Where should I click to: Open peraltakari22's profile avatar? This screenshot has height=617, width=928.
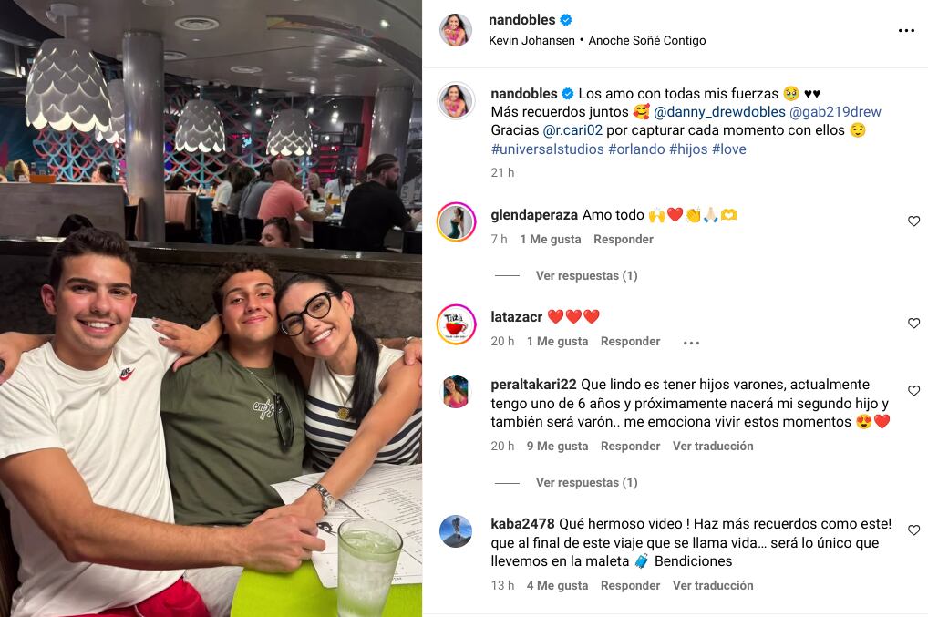point(456,392)
